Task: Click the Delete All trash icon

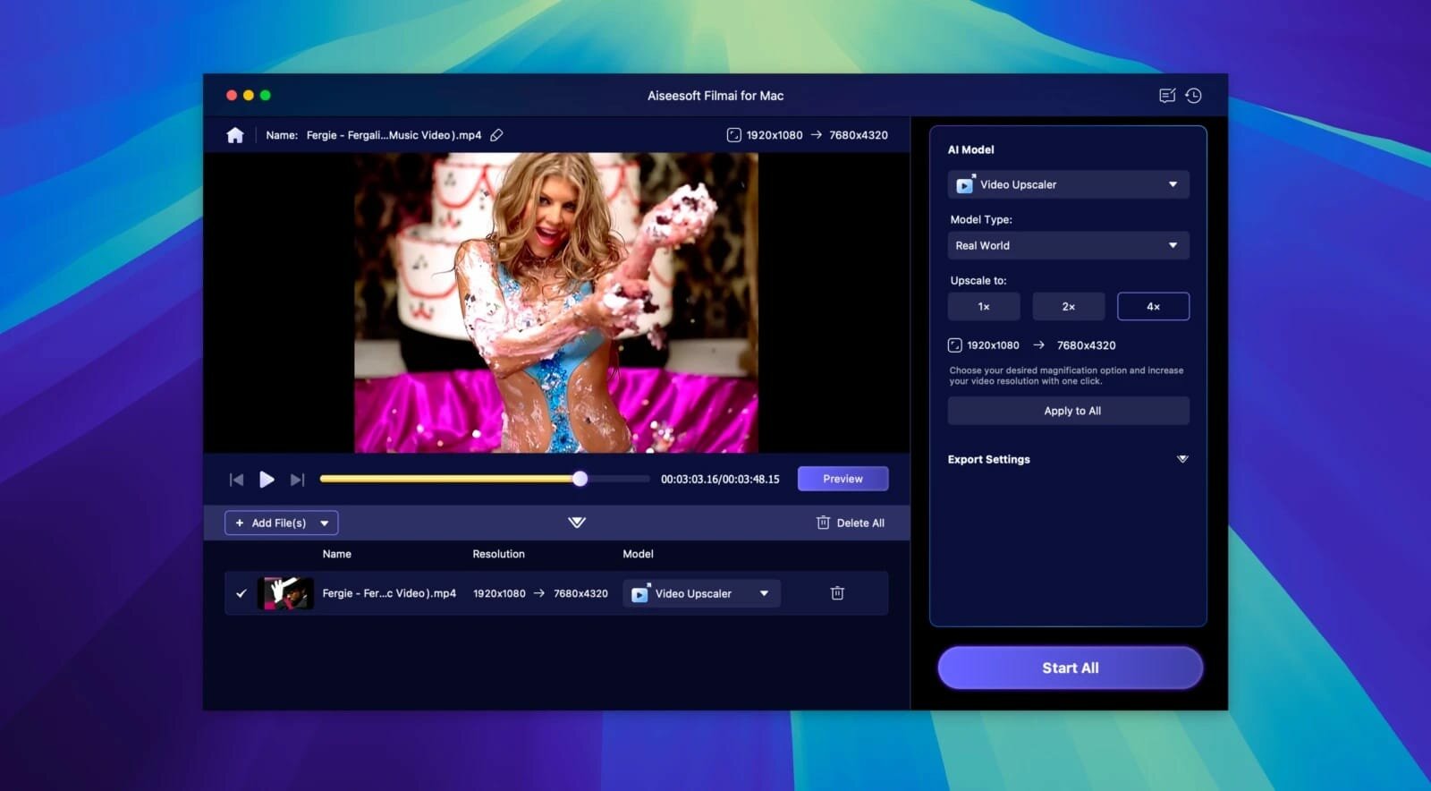Action: click(823, 523)
